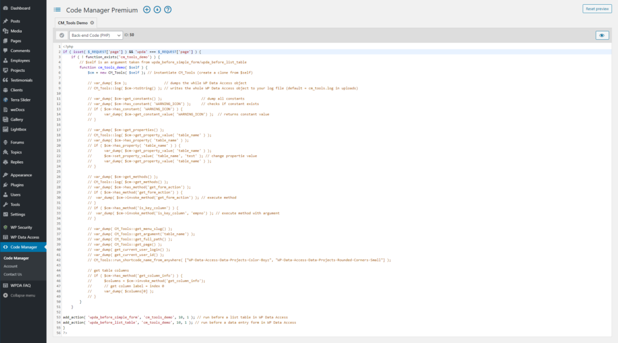Screen dimensions: 618x343
Task: Close the CM_Tools Demo tab
Action: pos(92,22)
